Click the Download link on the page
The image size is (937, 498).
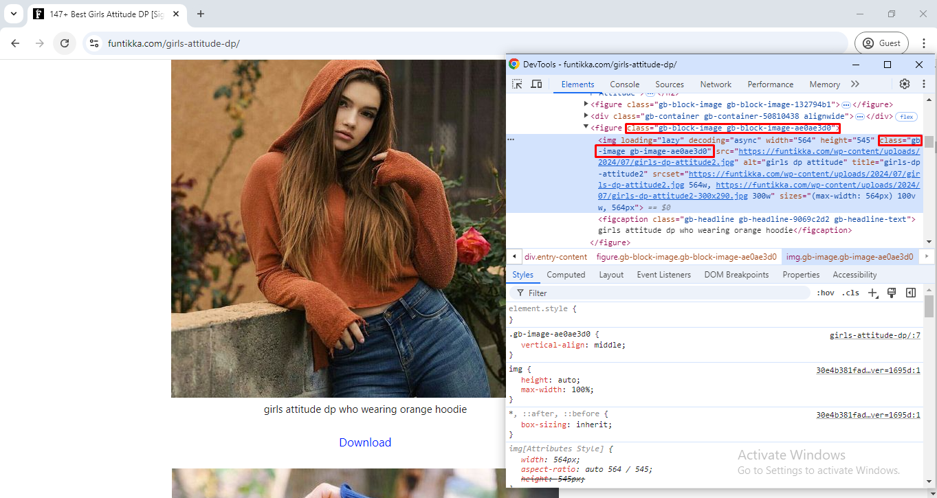[x=365, y=442]
